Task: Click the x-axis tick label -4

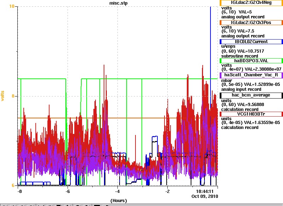Action: tap(117, 192)
